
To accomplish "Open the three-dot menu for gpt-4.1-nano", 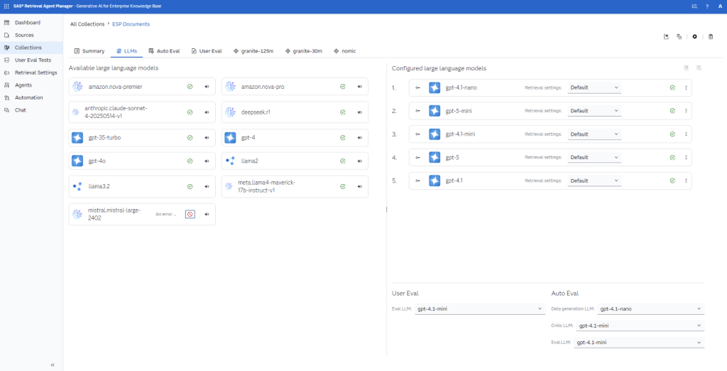I will [x=686, y=88].
